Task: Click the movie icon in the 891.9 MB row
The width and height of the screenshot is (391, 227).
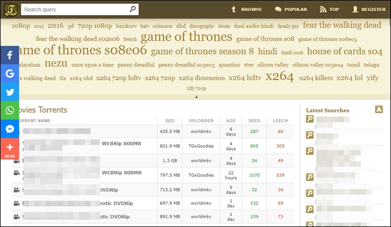Action: tap(16, 216)
